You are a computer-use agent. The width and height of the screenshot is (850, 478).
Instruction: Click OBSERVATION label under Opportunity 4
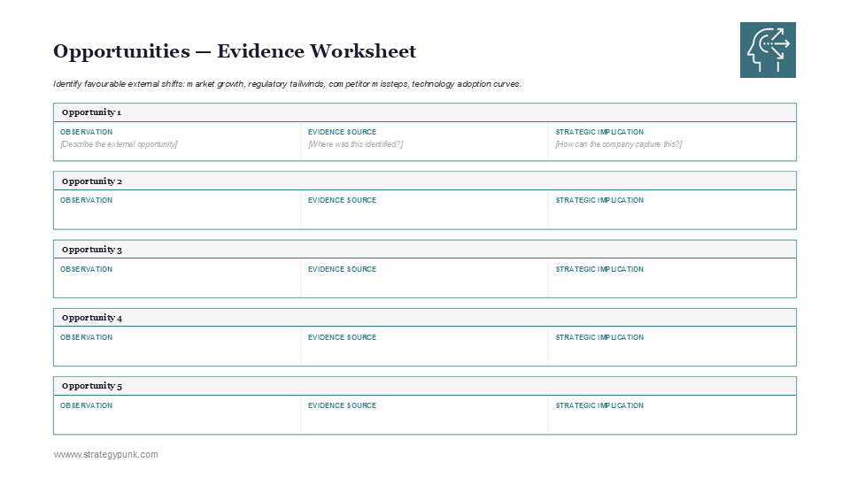coord(86,337)
